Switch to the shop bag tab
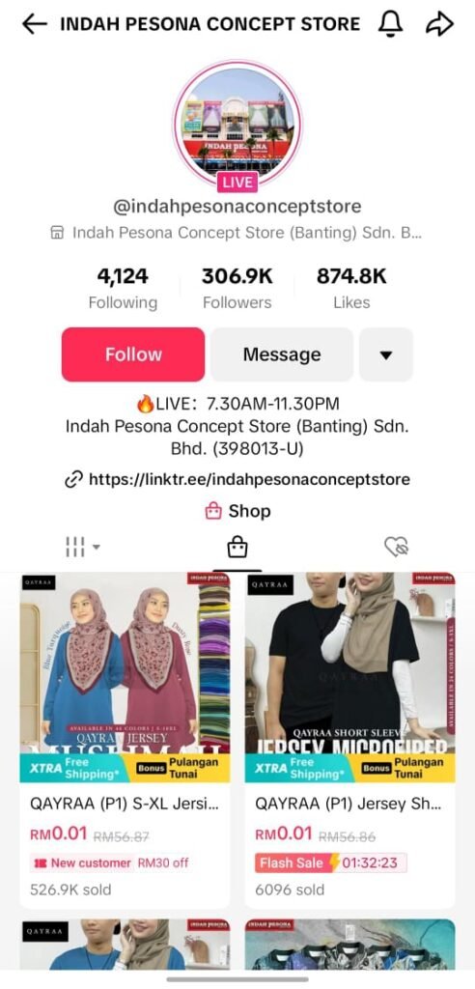Image resolution: width=475 pixels, height=989 pixels. coord(237,547)
